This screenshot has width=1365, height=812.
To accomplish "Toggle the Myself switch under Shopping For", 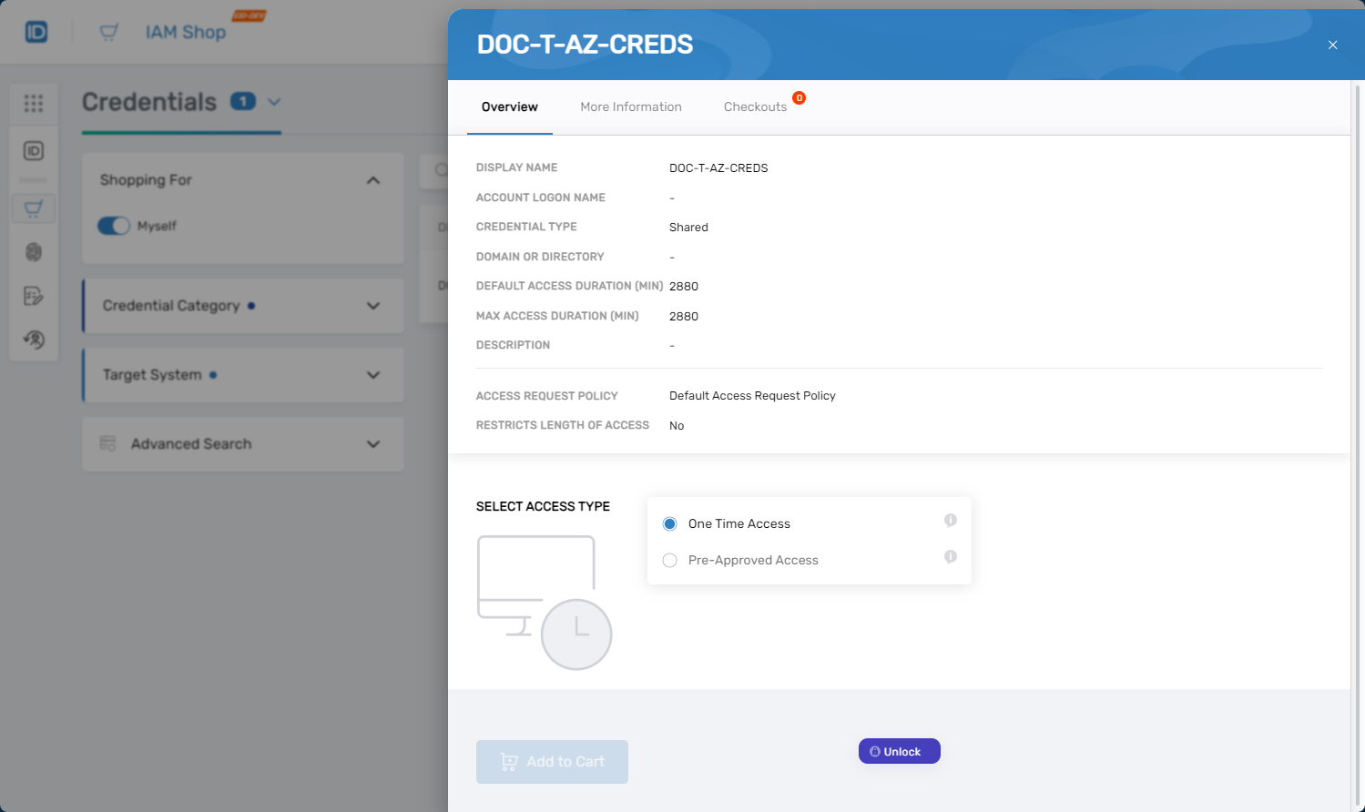I will coord(113,226).
